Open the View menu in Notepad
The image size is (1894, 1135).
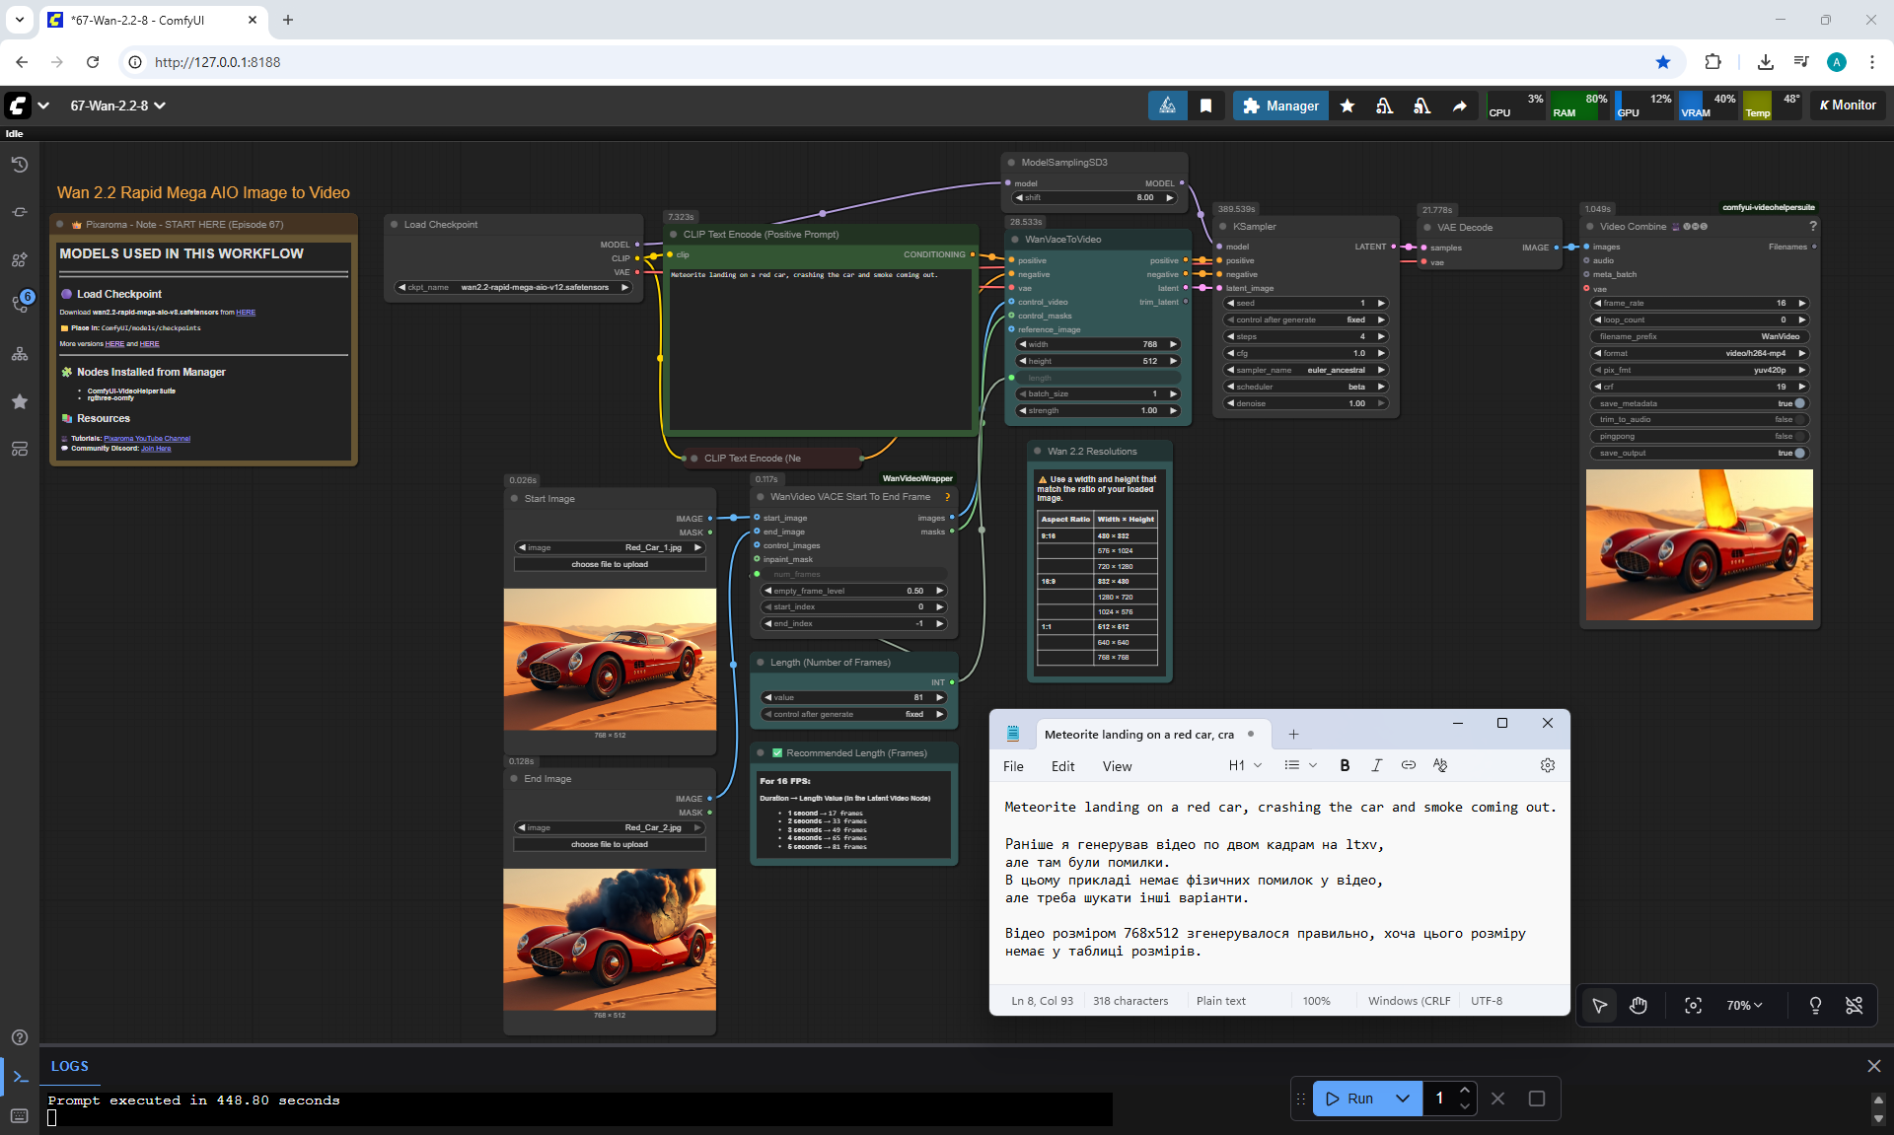click(x=1117, y=766)
